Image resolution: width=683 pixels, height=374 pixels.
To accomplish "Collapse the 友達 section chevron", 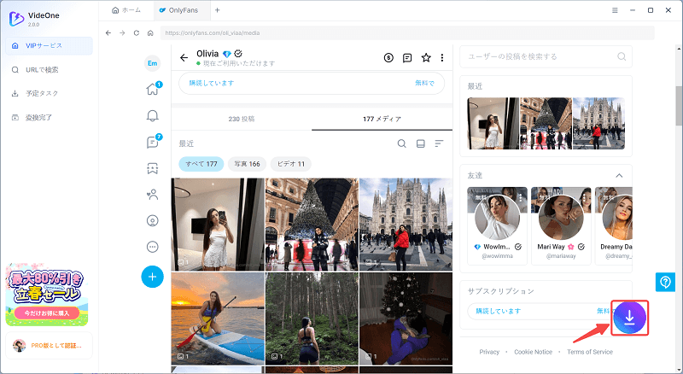I will coord(619,175).
